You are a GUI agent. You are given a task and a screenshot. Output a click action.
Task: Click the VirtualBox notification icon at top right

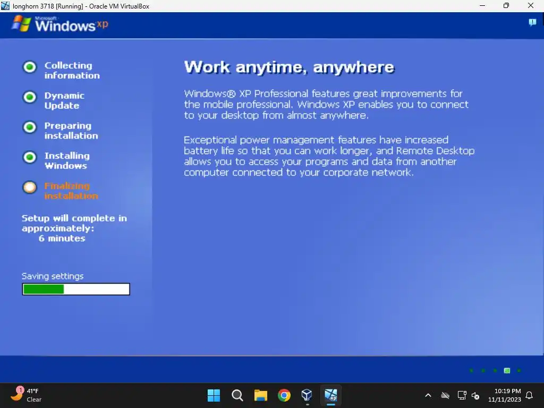pos(532,22)
